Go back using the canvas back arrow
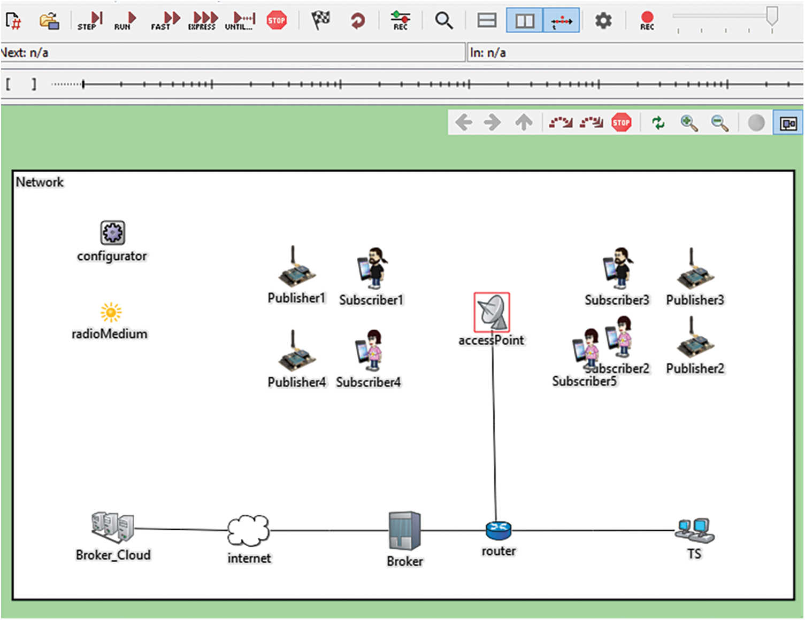Screen dimensions: 805x620 pyautogui.click(x=464, y=122)
